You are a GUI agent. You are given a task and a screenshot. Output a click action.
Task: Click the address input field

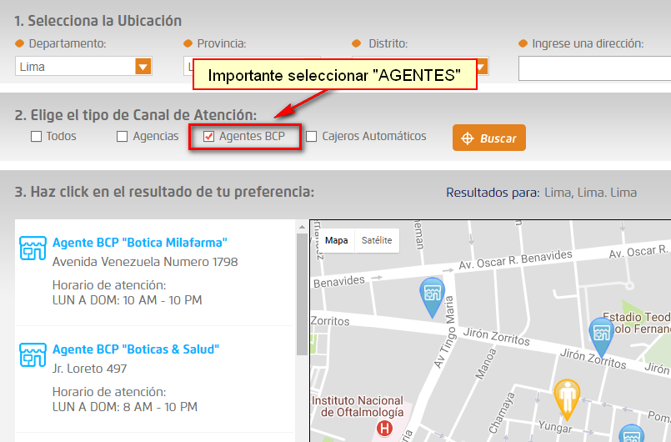593,68
